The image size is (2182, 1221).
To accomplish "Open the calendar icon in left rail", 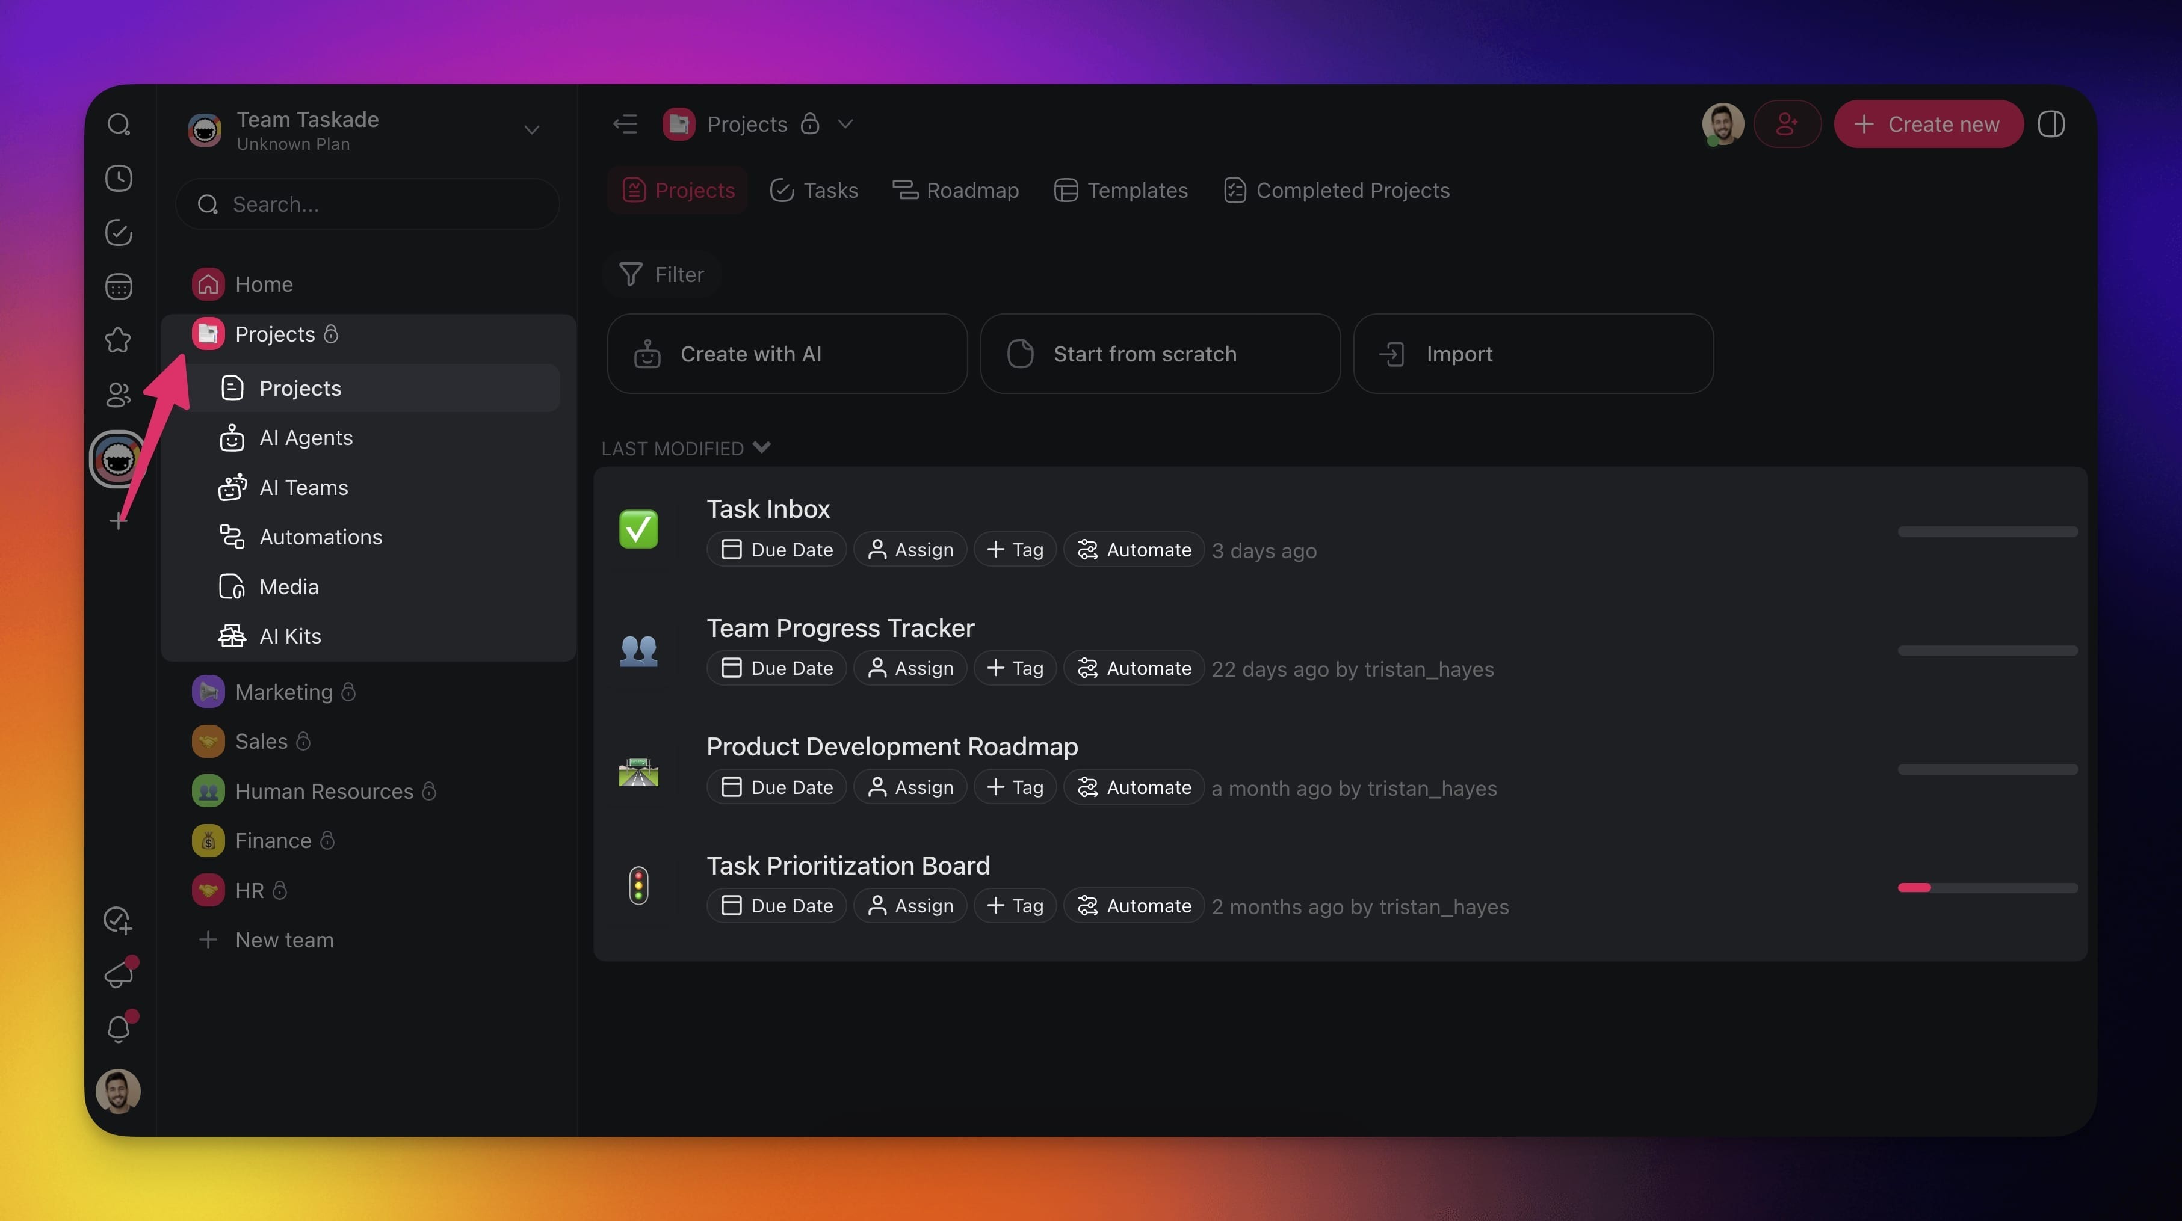I will tap(119, 286).
